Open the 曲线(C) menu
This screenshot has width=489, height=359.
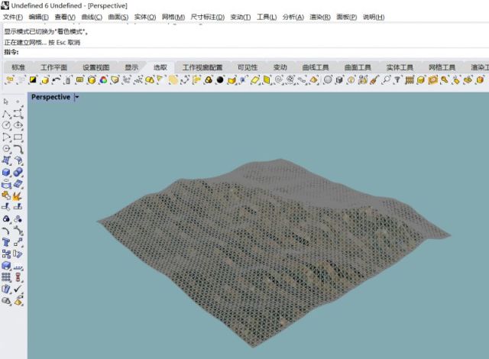[x=92, y=17]
